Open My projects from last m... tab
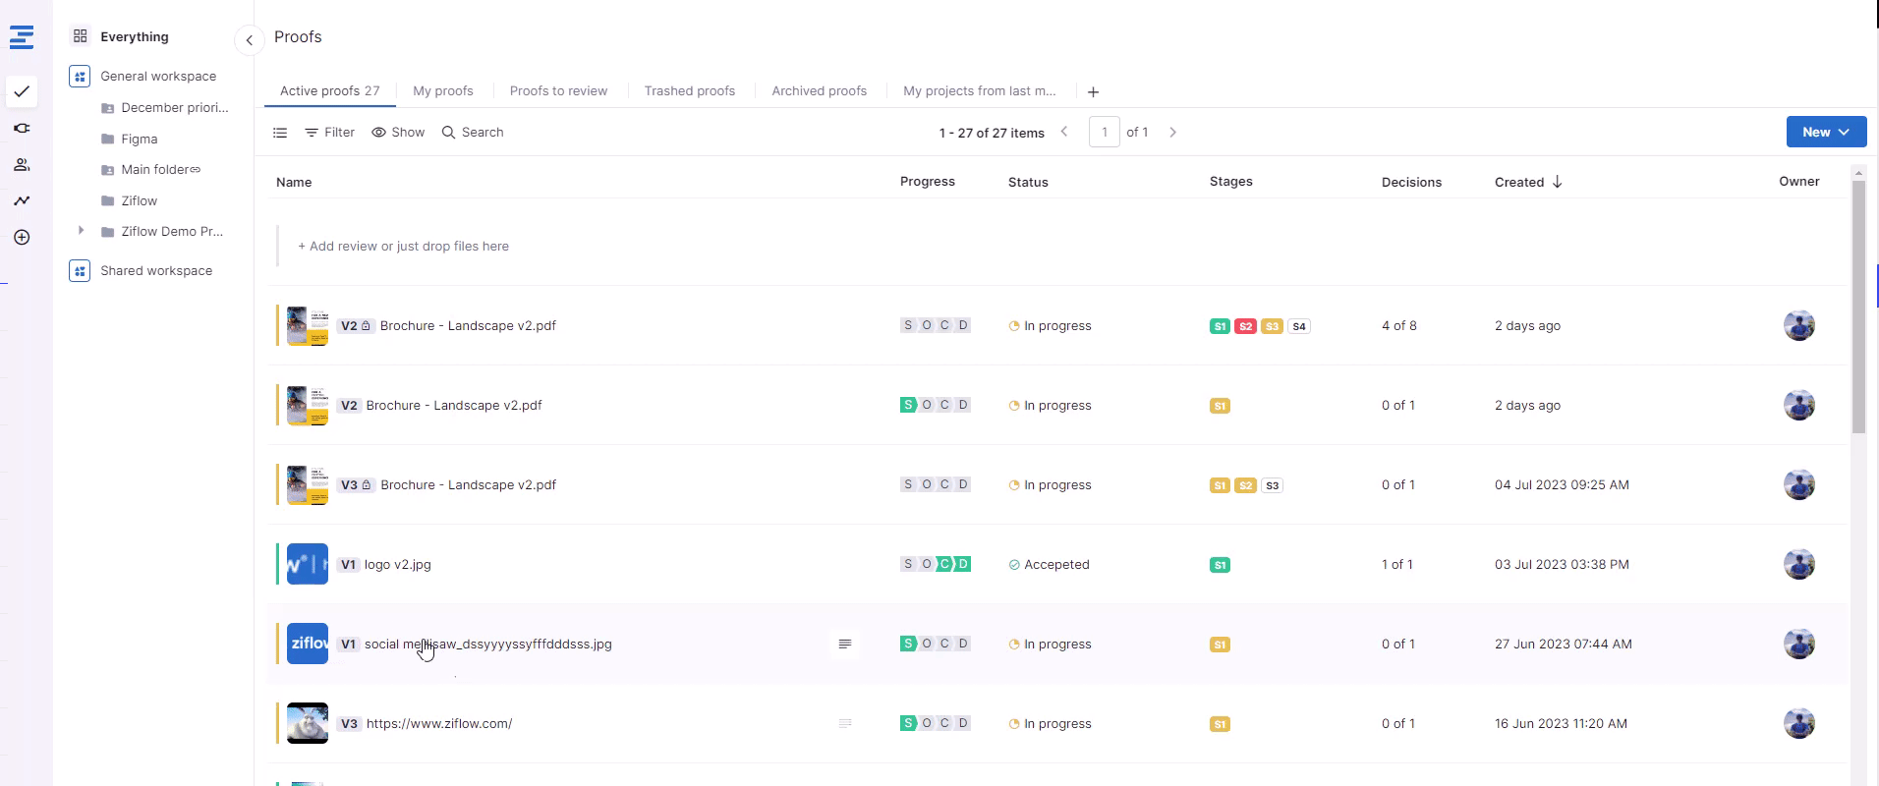The image size is (1879, 786). tap(980, 90)
